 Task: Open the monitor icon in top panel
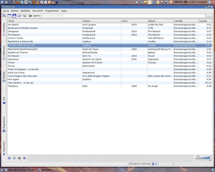click(26, 2)
